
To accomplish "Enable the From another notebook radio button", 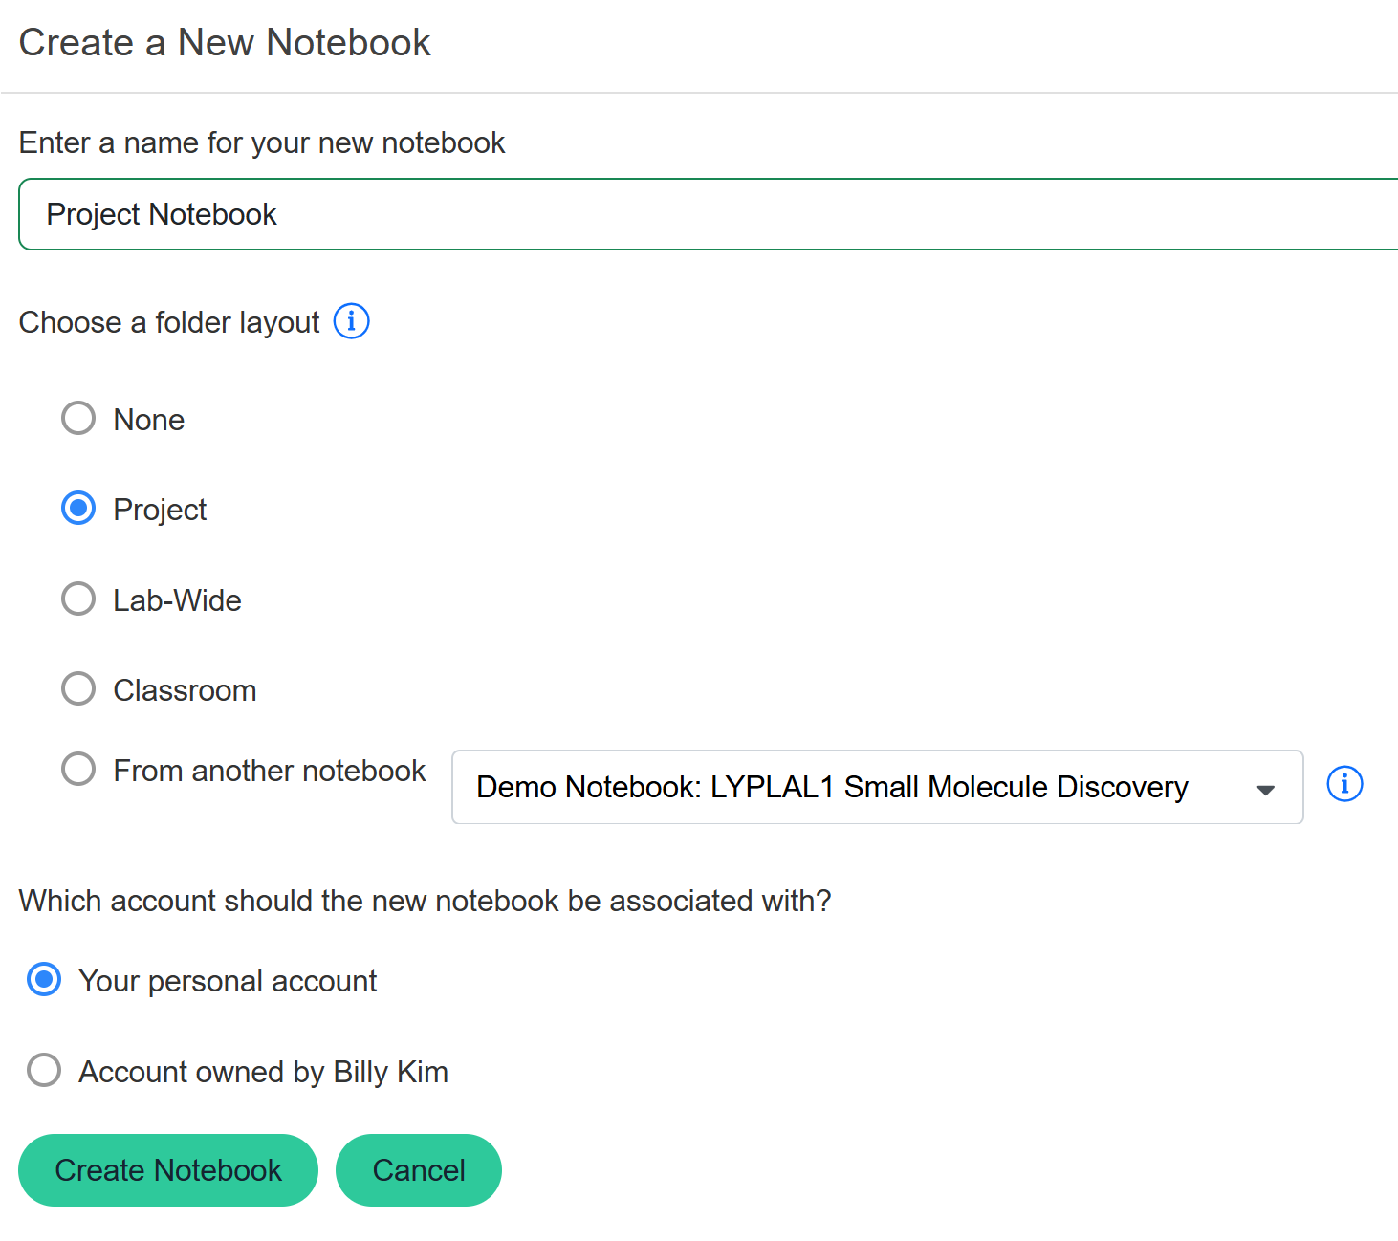I will tap(78, 769).
